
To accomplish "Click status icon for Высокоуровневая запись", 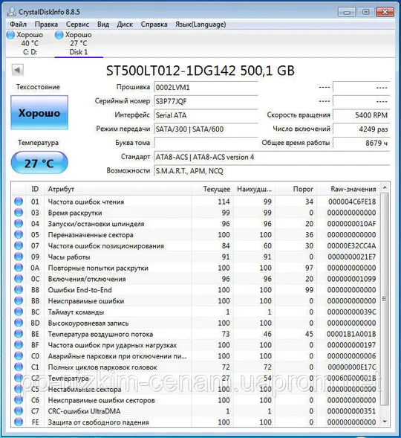I will (x=19, y=323).
